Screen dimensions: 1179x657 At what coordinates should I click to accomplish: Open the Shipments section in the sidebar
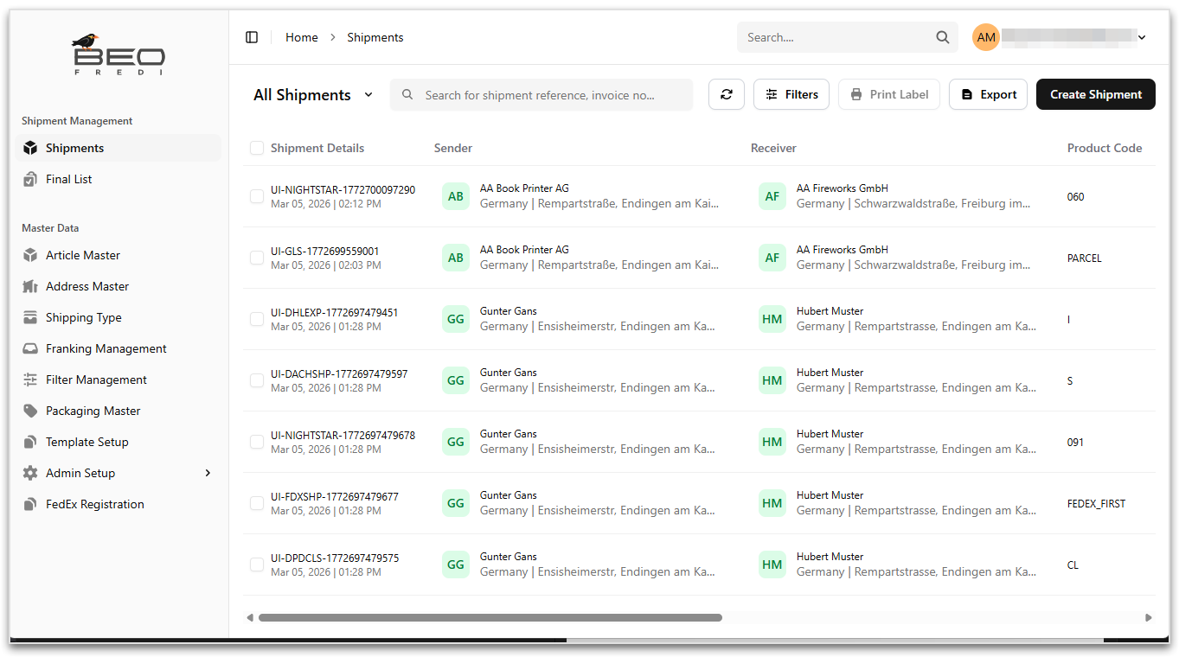point(74,147)
